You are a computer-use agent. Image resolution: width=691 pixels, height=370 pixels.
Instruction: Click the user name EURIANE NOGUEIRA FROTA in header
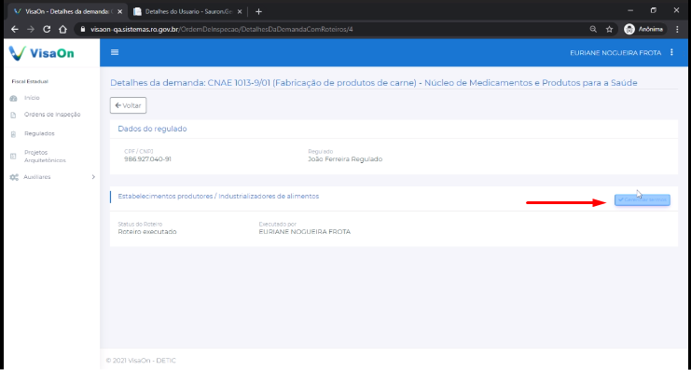coord(615,53)
